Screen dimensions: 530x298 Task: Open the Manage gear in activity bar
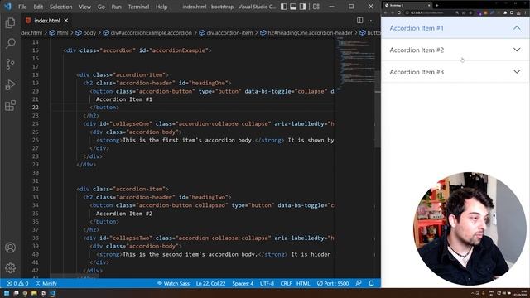tap(10, 268)
